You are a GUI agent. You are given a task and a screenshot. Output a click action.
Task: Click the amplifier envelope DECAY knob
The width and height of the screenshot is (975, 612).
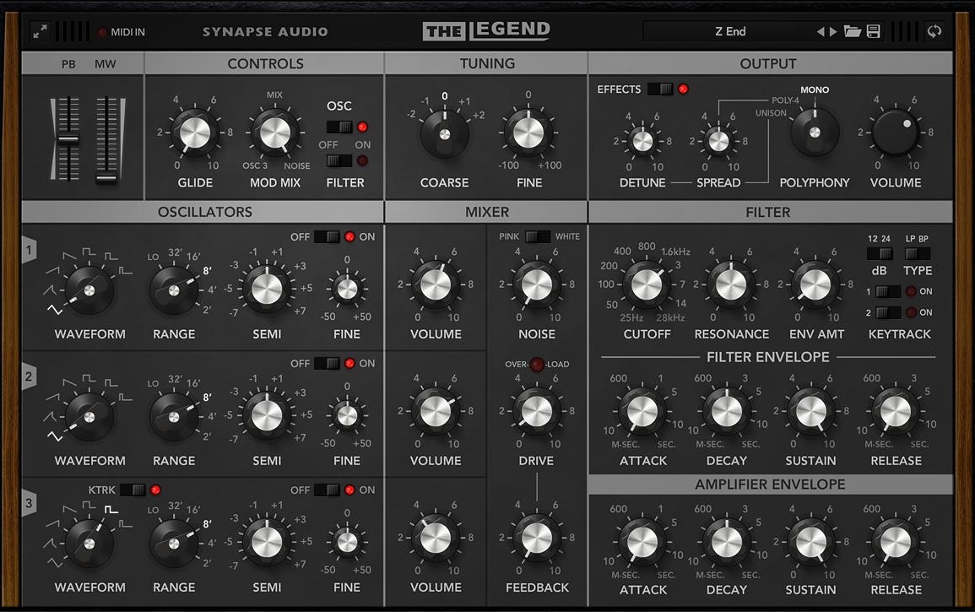click(726, 542)
